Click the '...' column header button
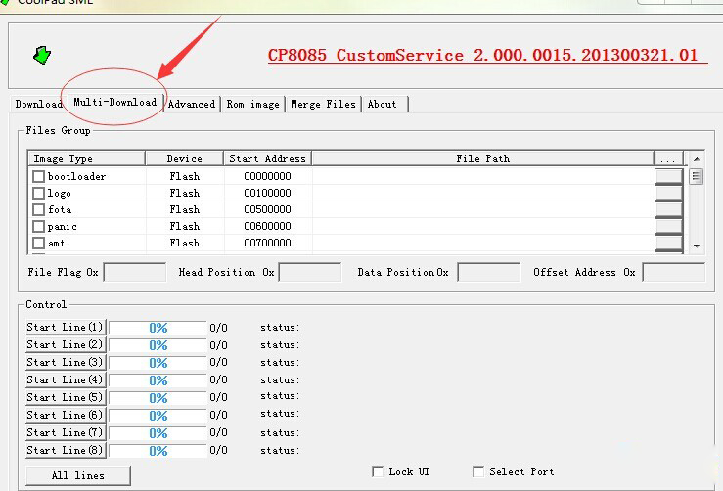Image resolution: width=723 pixels, height=491 pixels. (x=668, y=158)
